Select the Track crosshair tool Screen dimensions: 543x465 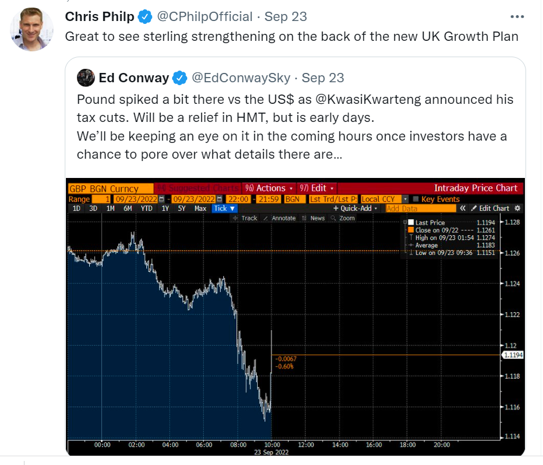(245, 218)
